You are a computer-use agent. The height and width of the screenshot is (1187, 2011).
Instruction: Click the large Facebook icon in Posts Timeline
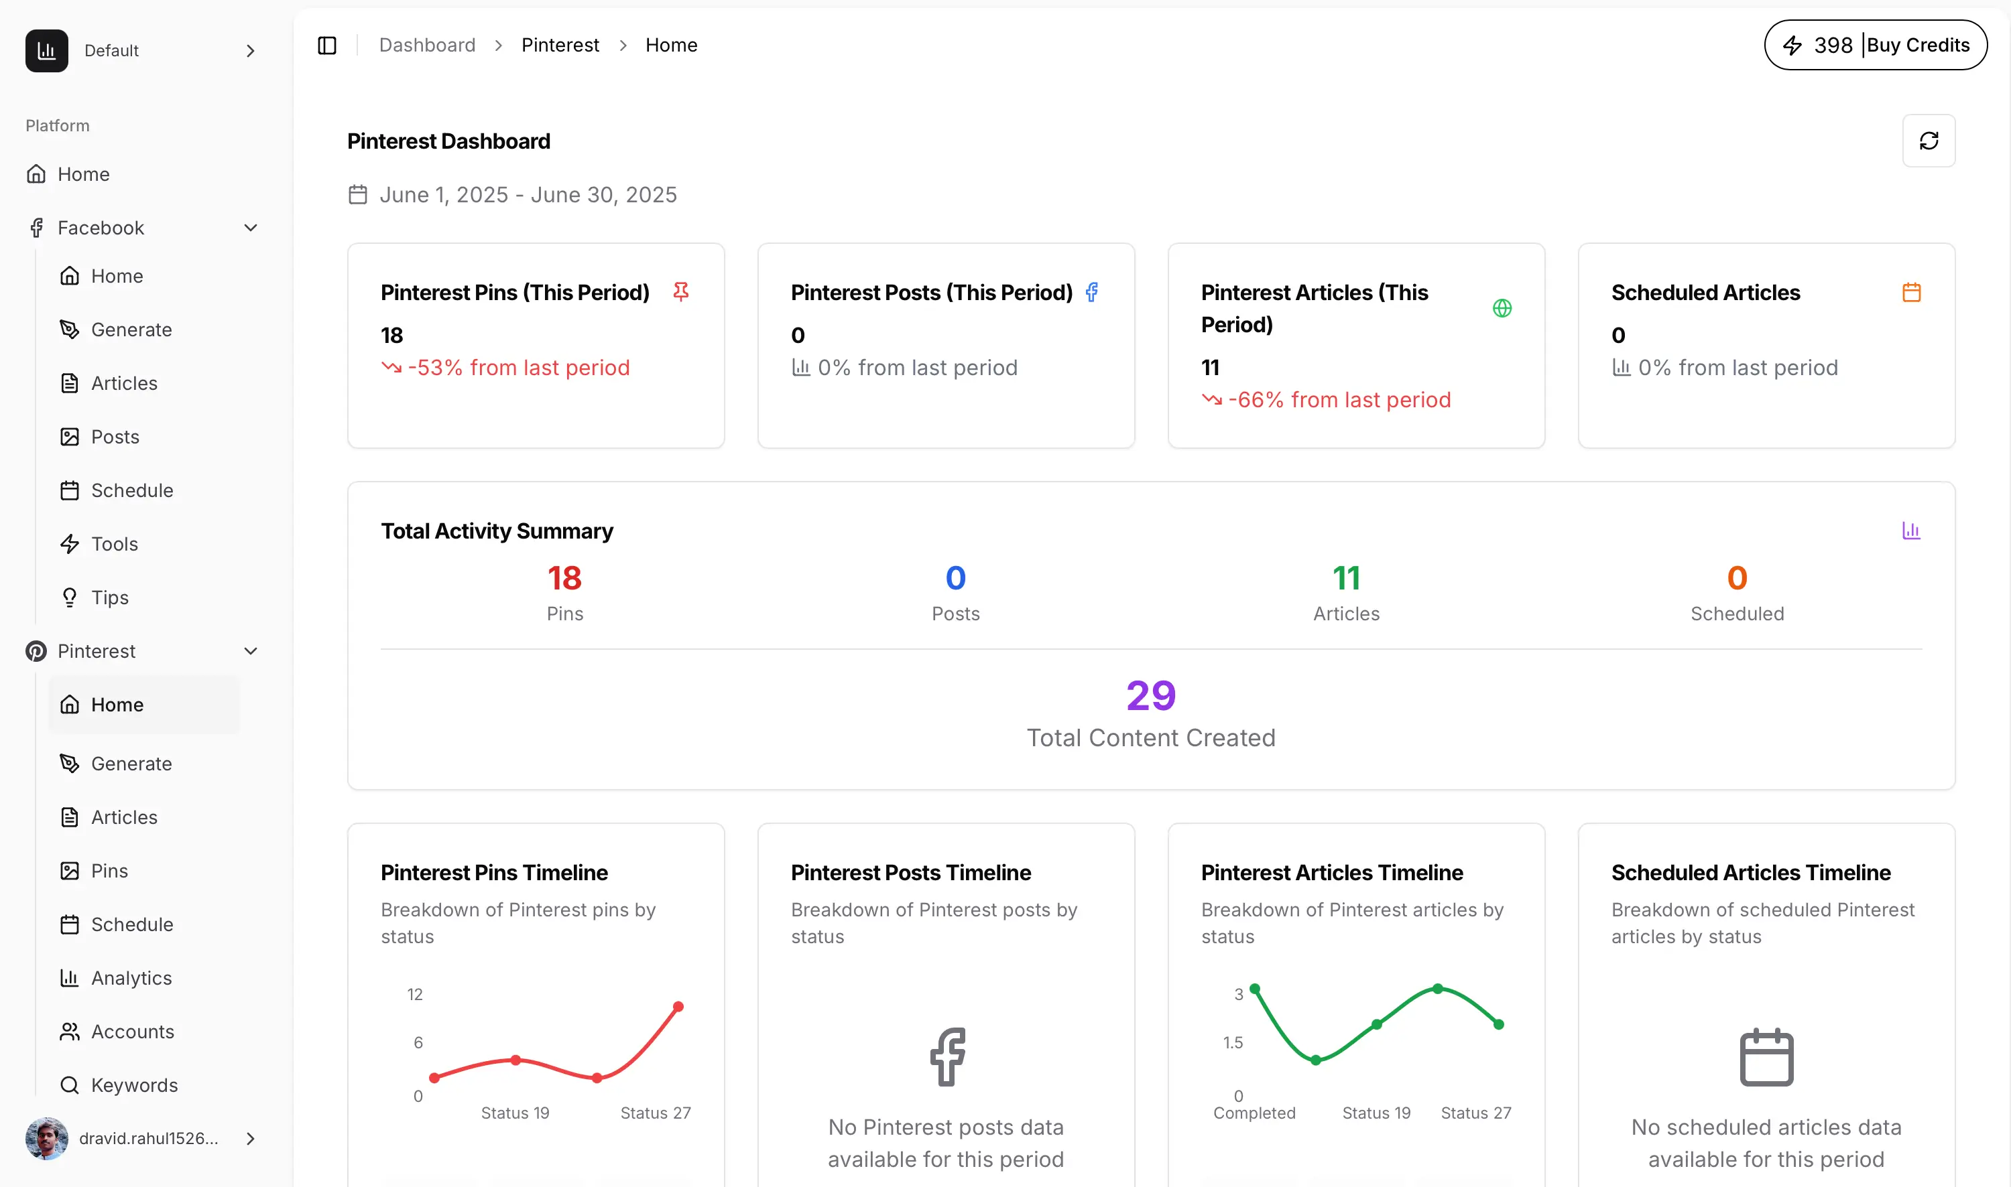(x=947, y=1056)
